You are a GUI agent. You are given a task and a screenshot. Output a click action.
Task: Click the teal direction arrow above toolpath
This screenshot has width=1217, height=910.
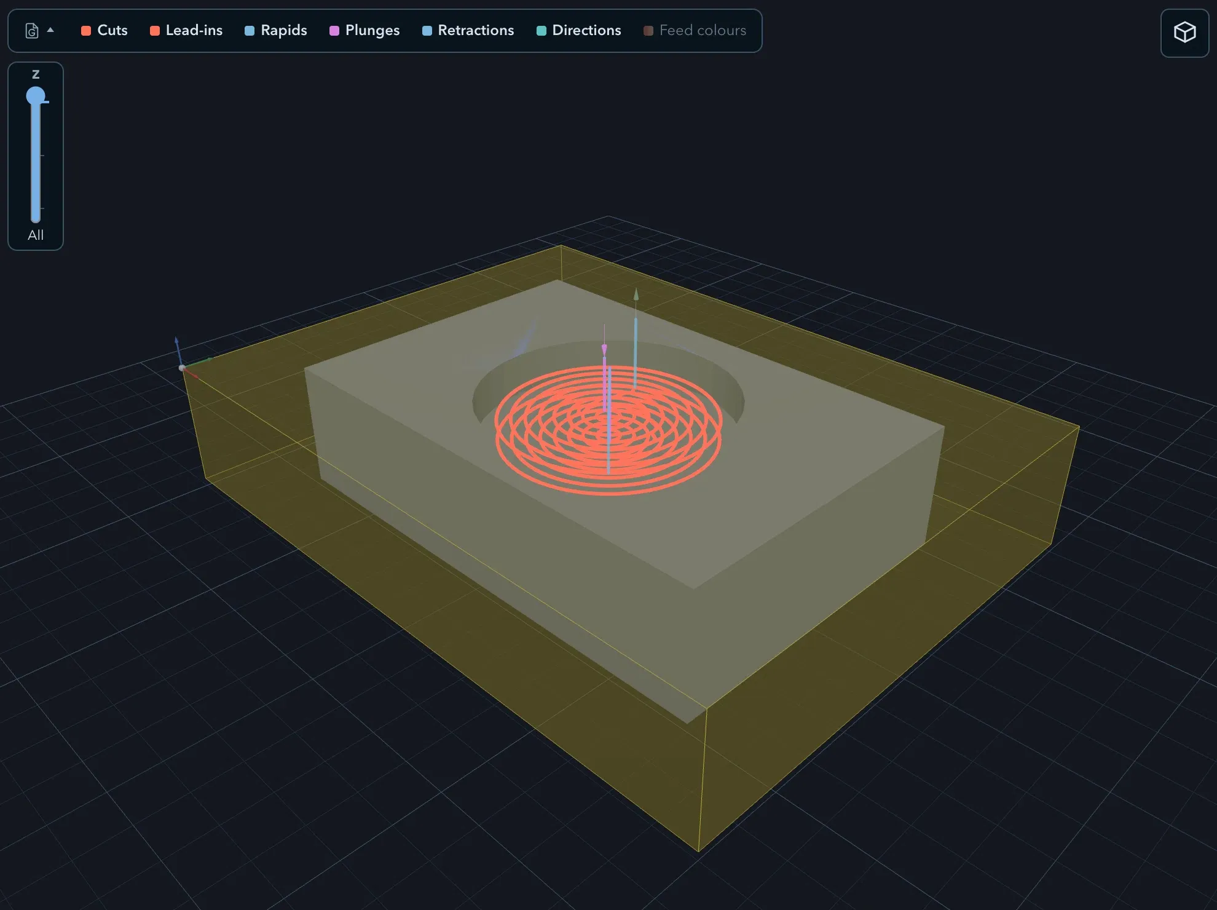pos(636,295)
